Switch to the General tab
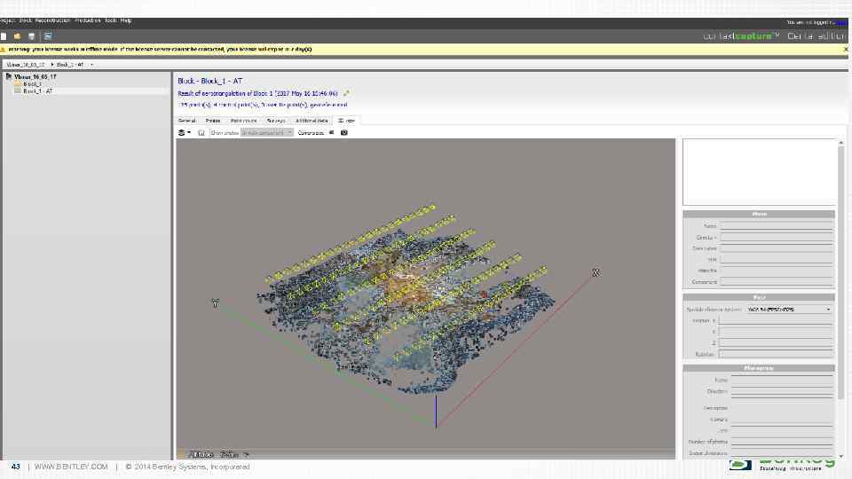 [186, 121]
